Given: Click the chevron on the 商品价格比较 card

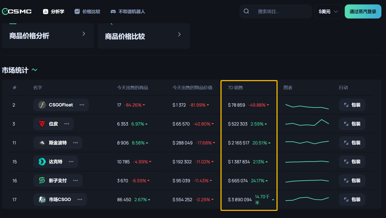Looking at the screenshot, I should (179, 34).
